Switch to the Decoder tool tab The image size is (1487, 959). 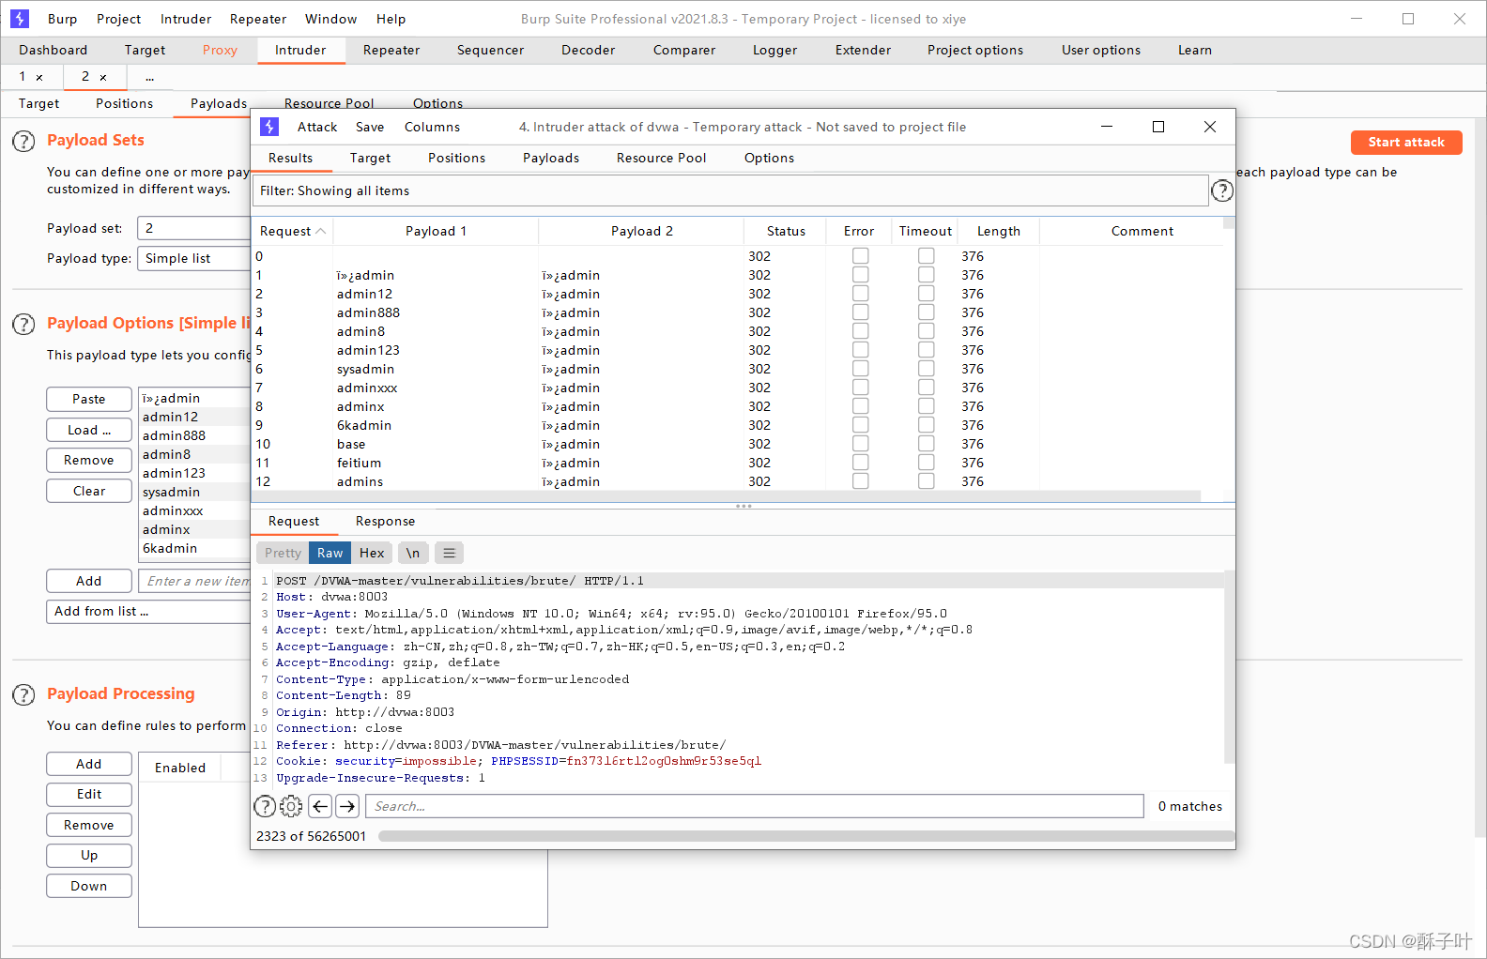pyautogui.click(x=588, y=50)
